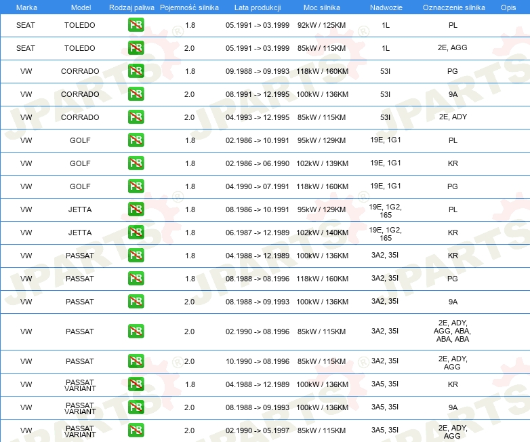Click CORRADO model in the 9A row
The height and width of the screenshot is (442, 530).
(80, 94)
